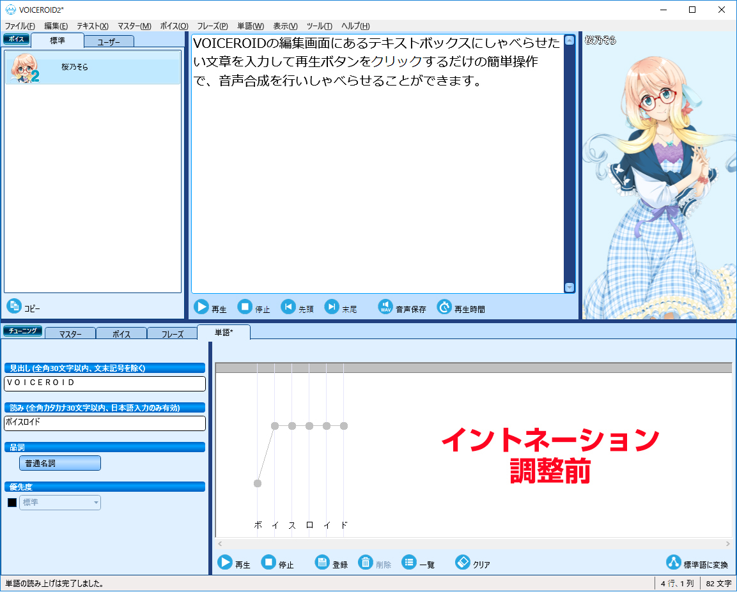Open the 編集(E) menu

[x=56, y=26]
